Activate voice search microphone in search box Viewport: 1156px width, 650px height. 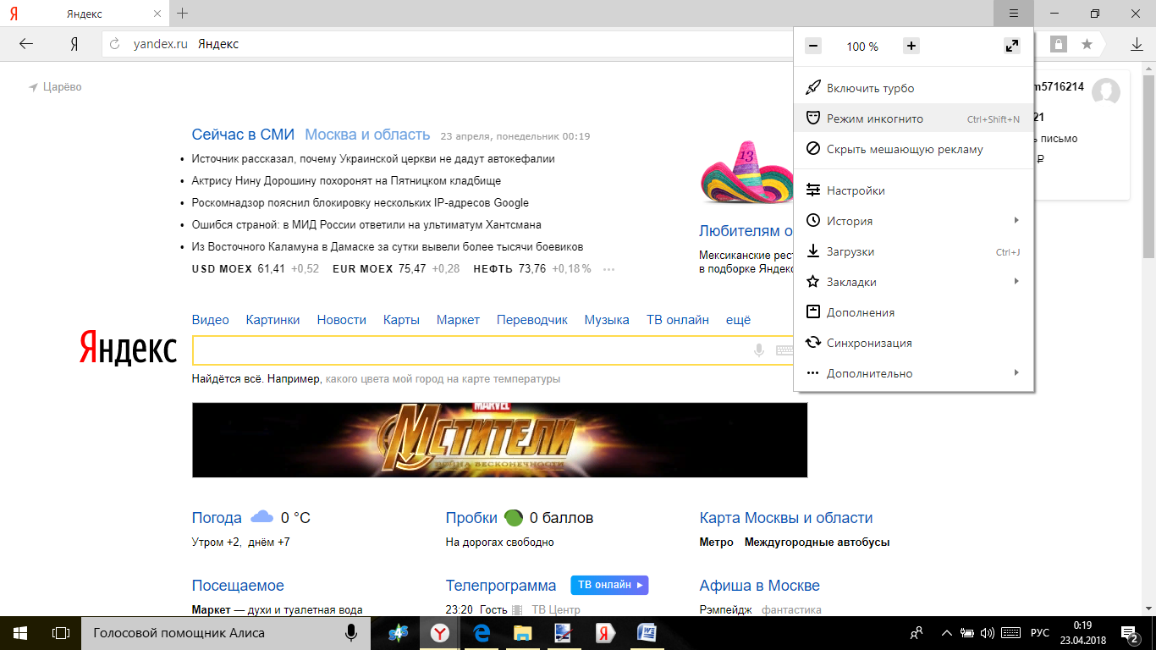pyautogui.click(x=759, y=350)
